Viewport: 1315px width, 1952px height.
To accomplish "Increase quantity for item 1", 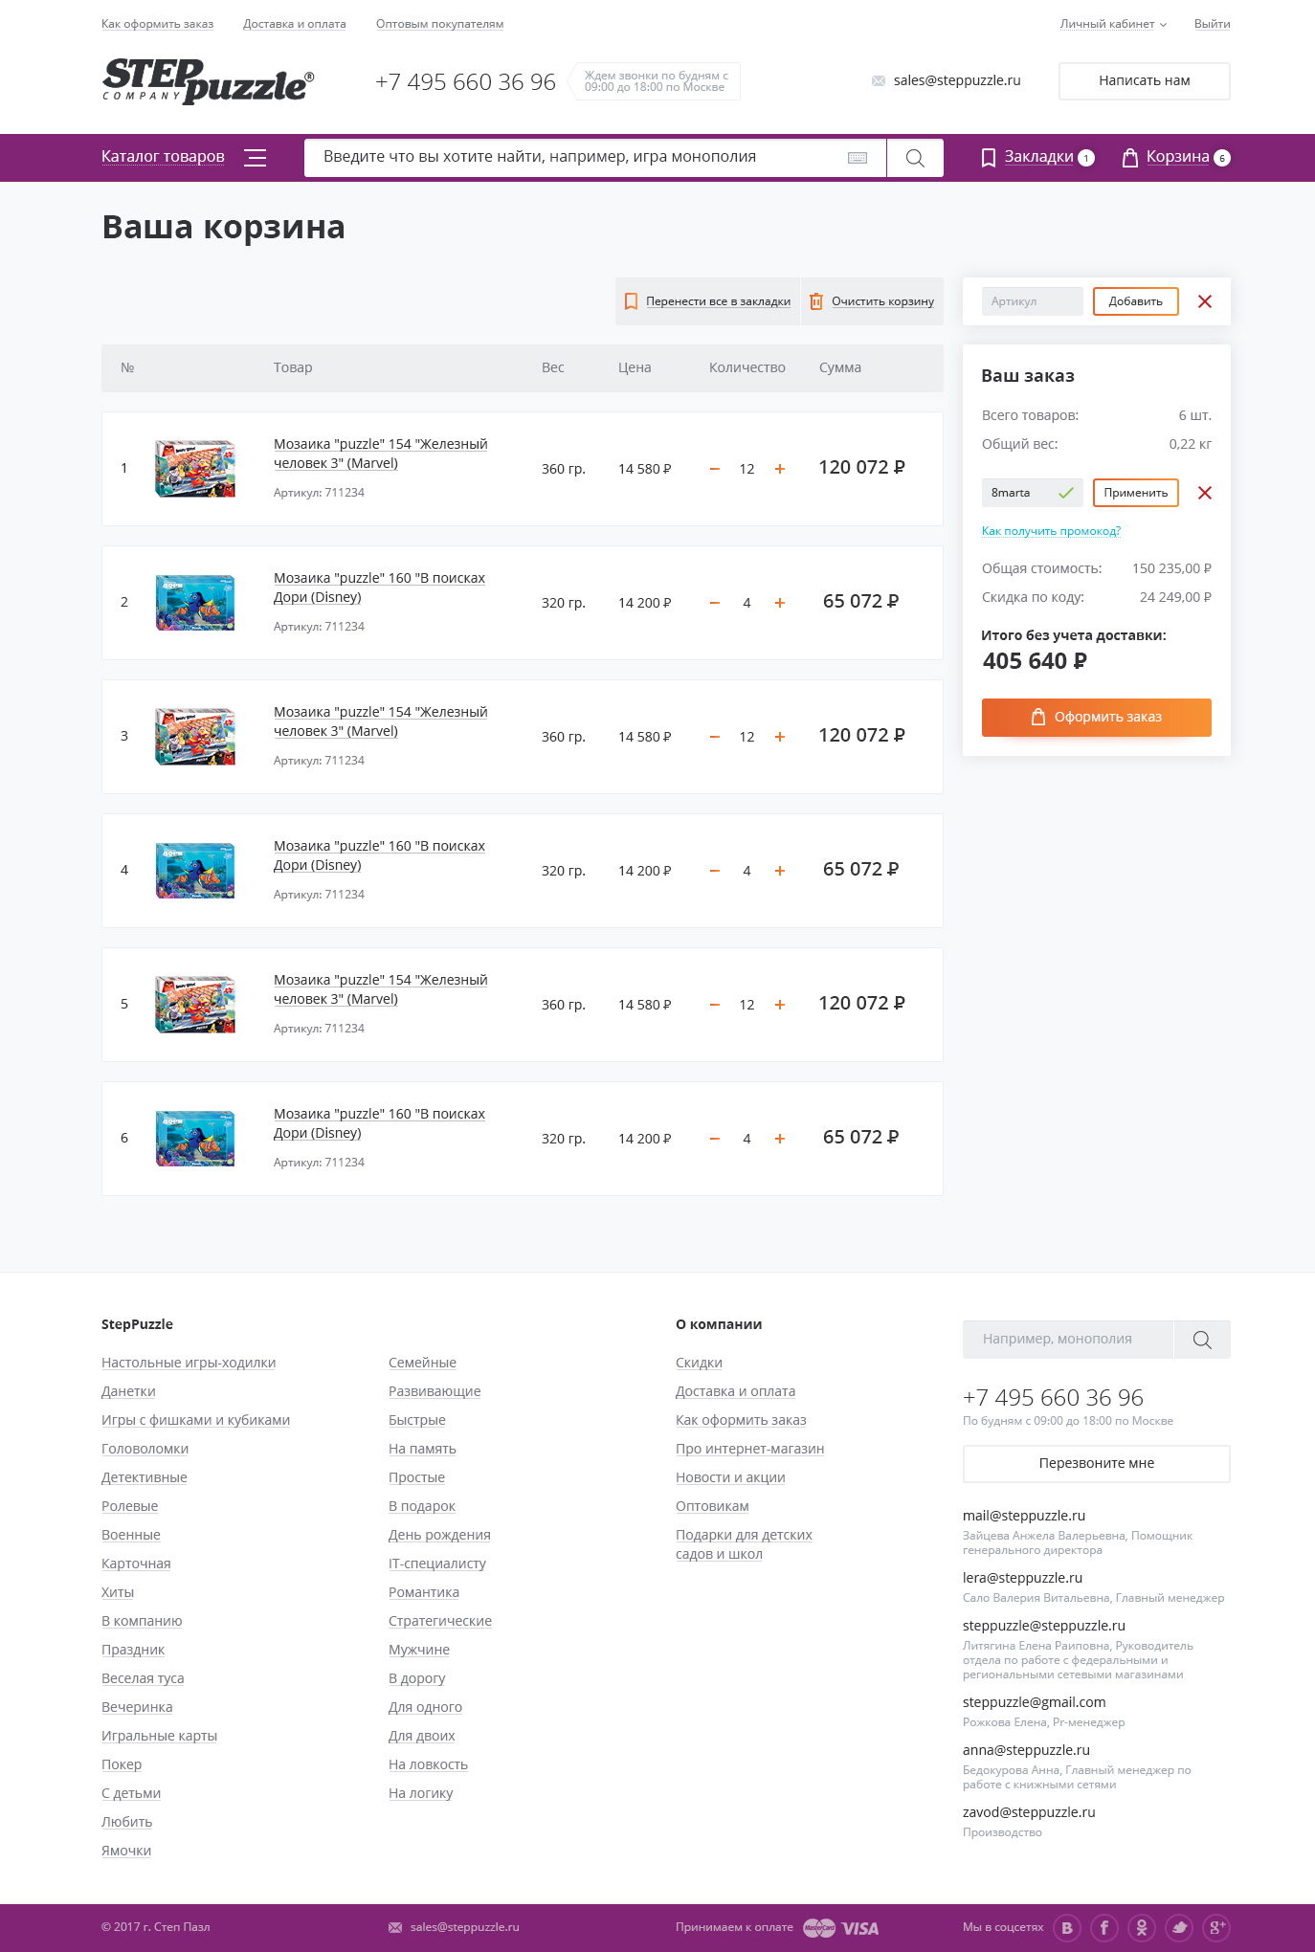I will point(780,469).
